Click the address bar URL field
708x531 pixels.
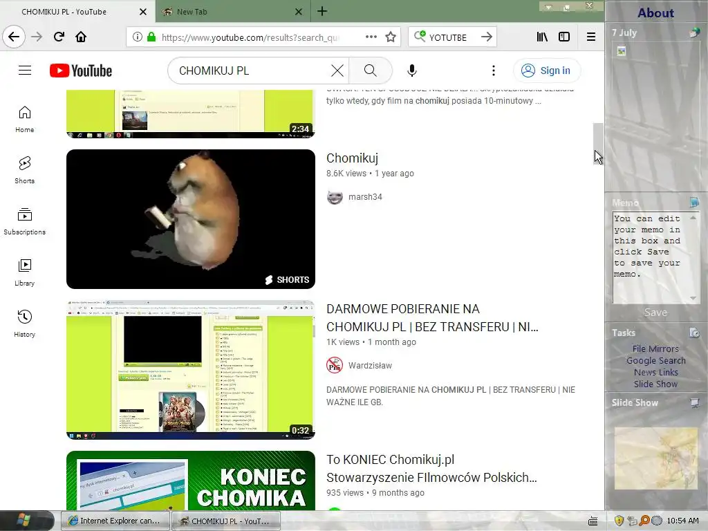point(262,37)
